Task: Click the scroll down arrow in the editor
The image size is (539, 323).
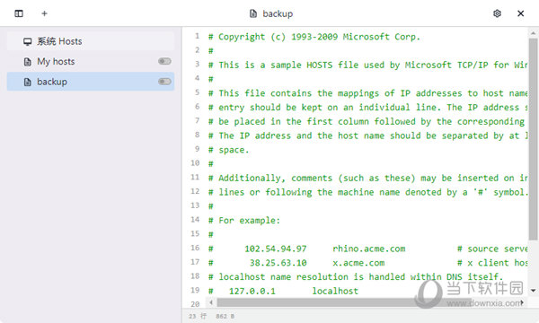Action: pyautogui.click(x=533, y=291)
